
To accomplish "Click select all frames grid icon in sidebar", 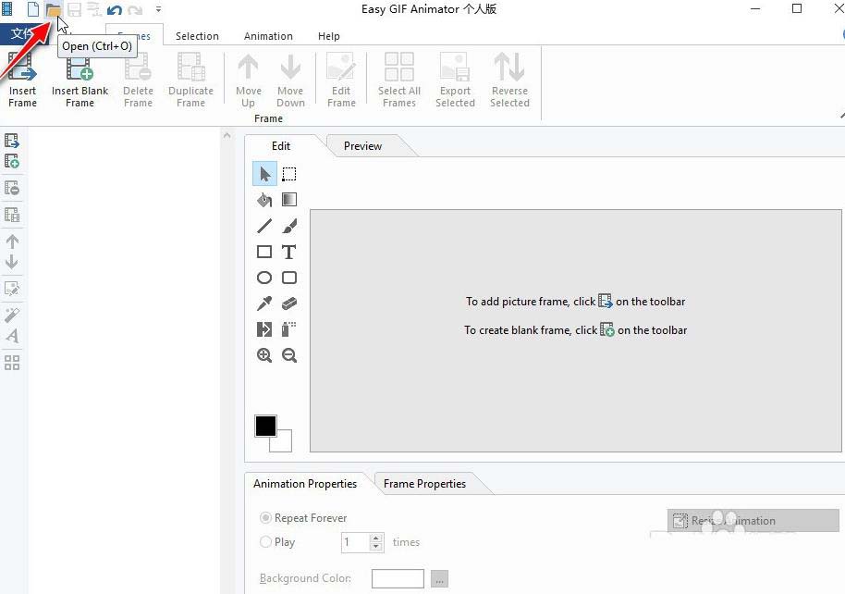I will pos(12,363).
